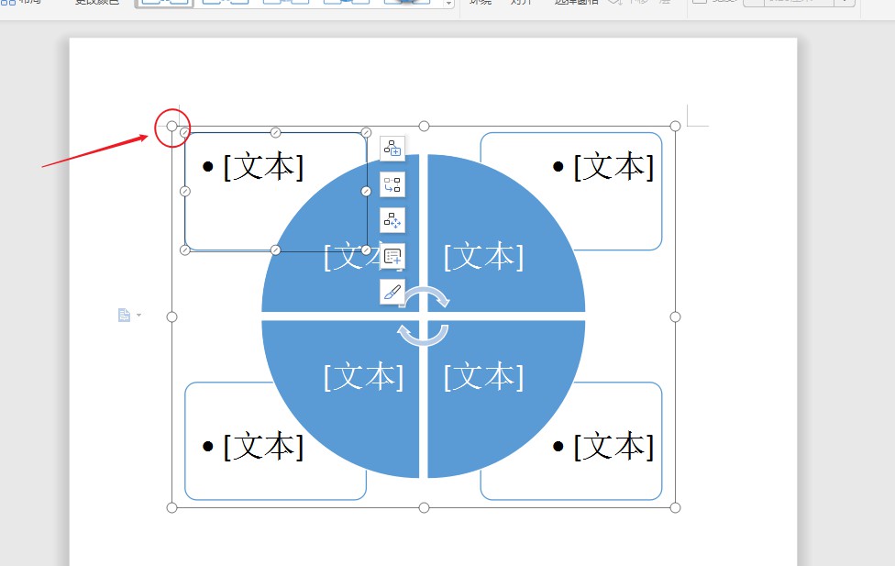Click the 选择窗格 Selection Pane button
This screenshot has width=895, height=566.
click(578, 3)
